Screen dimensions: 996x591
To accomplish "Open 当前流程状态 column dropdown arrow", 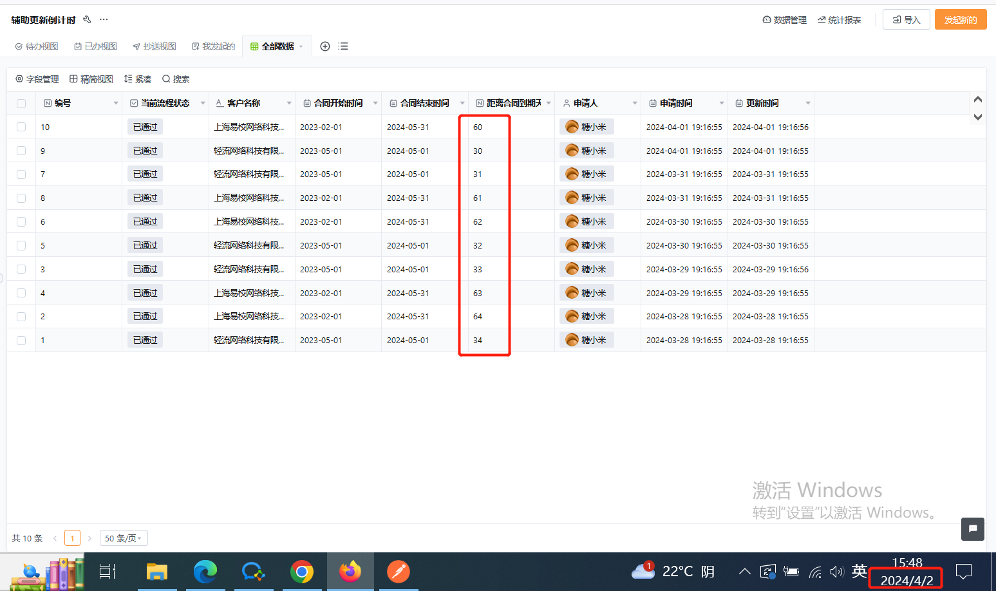I will [203, 103].
